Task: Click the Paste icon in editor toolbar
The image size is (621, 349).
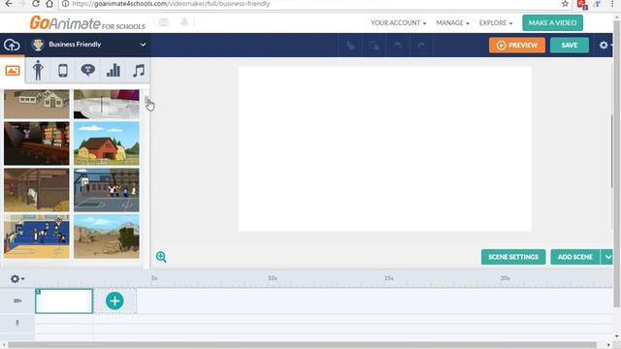Action: 374,46
